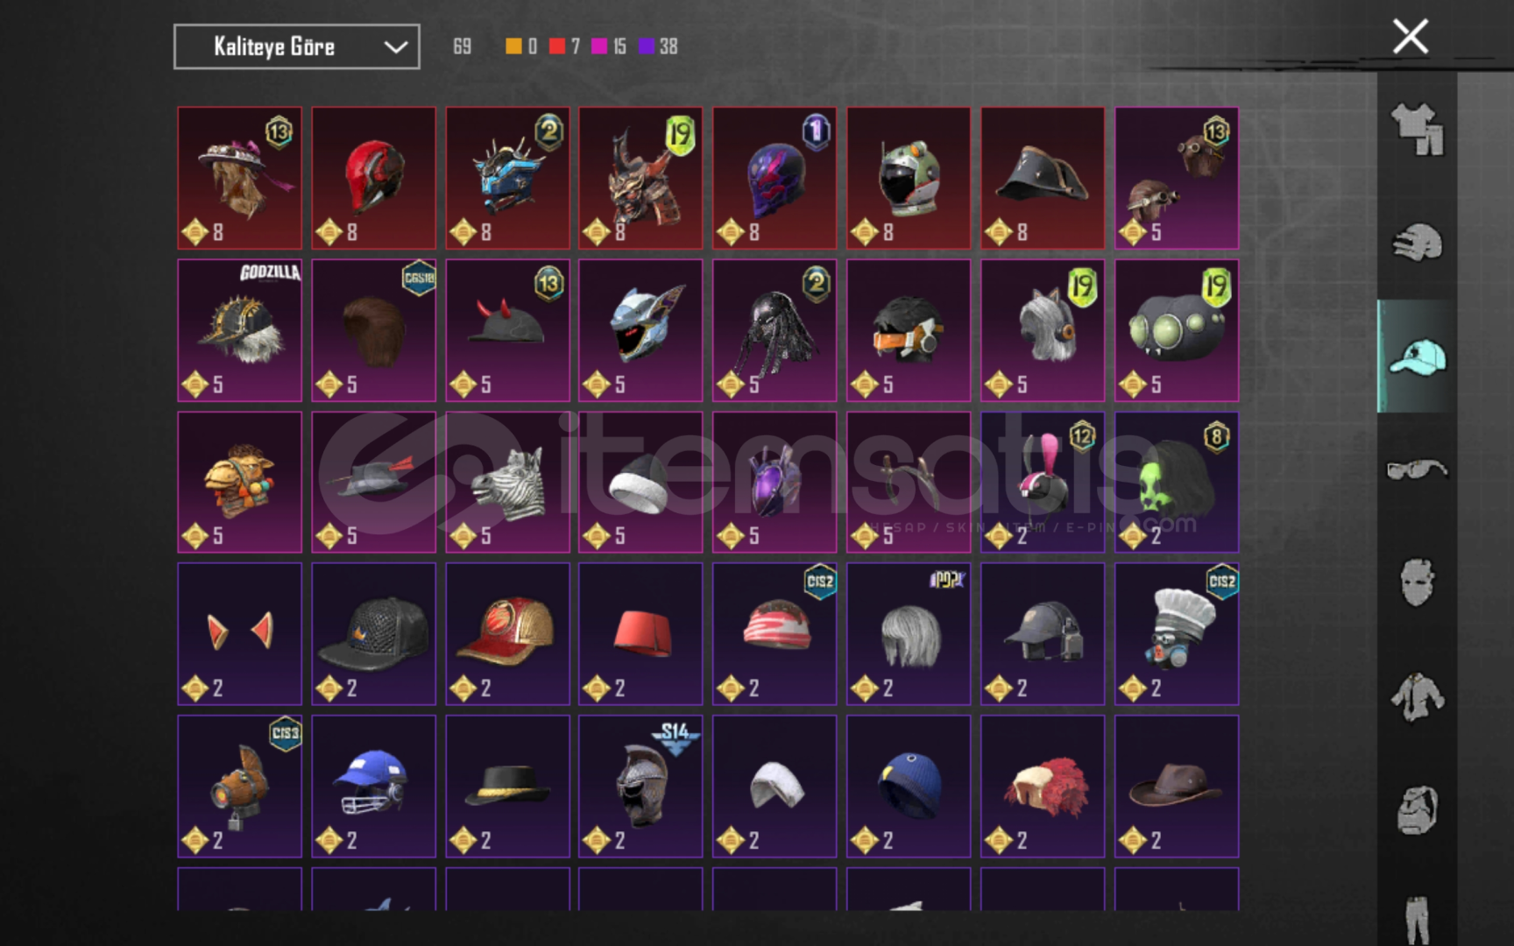Filter by the pink quality swatch
1514x946 pixels.
(599, 46)
